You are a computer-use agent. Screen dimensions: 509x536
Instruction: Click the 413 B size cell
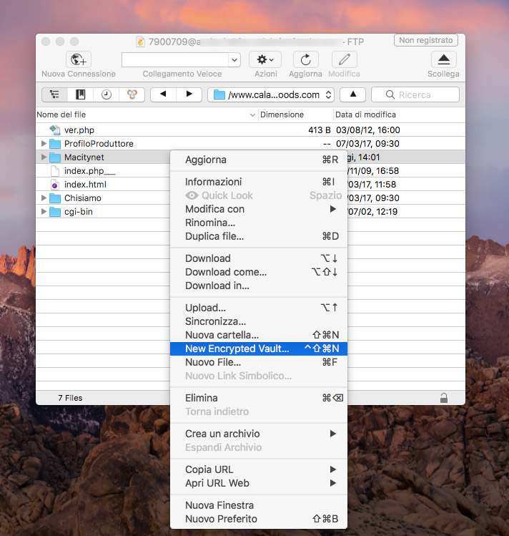click(x=319, y=130)
